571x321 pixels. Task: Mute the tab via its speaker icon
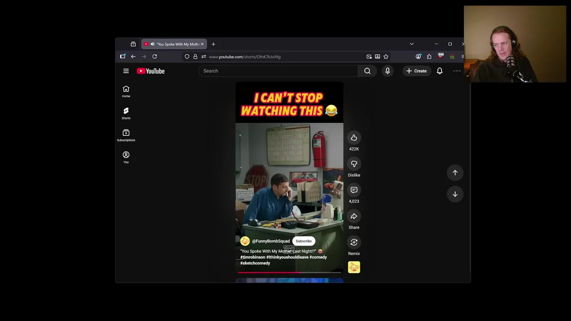coord(153,44)
